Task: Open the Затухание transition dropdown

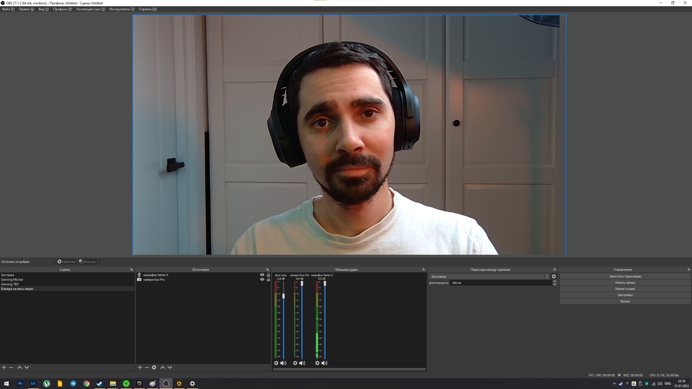Action: [x=489, y=276]
